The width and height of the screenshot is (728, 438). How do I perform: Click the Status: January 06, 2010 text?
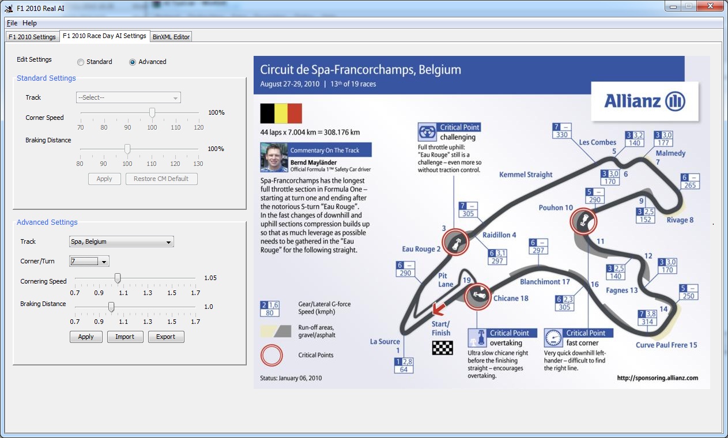coord(291,378)
